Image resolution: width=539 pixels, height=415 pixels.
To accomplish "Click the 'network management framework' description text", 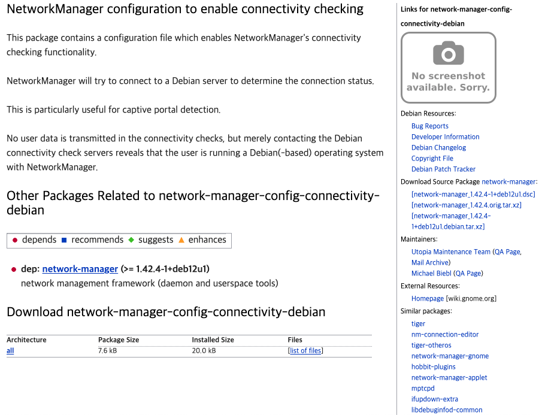I will pos(150,283).
